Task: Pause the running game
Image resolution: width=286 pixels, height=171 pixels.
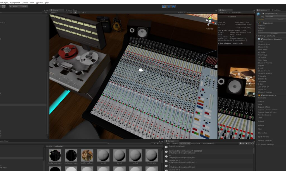Action: point(169,7)
